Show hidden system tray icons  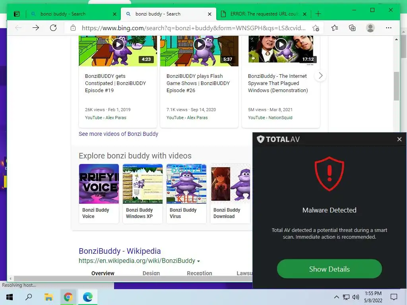click(x=336, y=297)
